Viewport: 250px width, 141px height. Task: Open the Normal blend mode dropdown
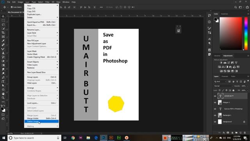tap(223, 86)
